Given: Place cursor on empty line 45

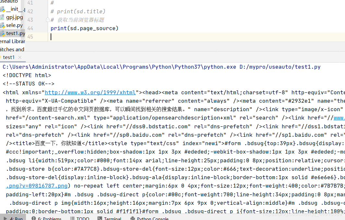Looking at the screenshot, I should [x=196, y=37].
